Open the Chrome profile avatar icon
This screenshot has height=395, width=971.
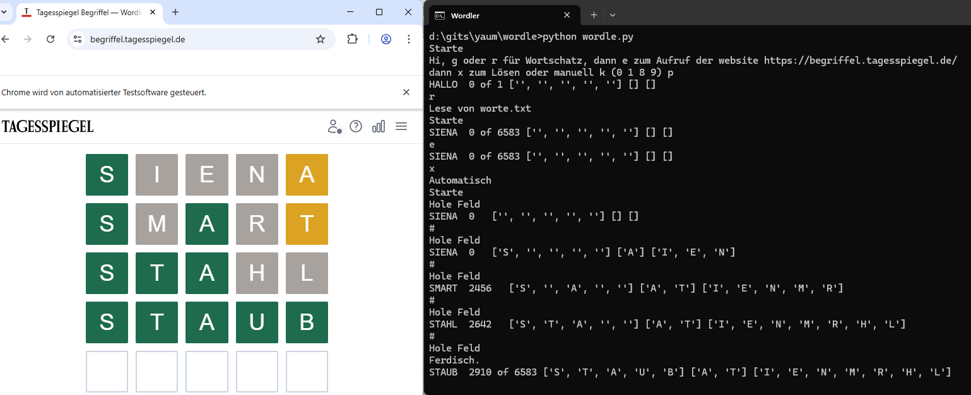click(x=386, y=39)
